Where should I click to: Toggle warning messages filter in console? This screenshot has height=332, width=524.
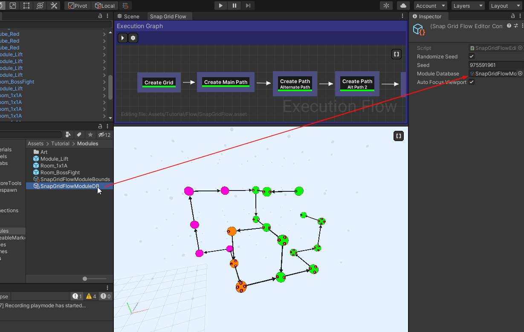click(91, 296)
